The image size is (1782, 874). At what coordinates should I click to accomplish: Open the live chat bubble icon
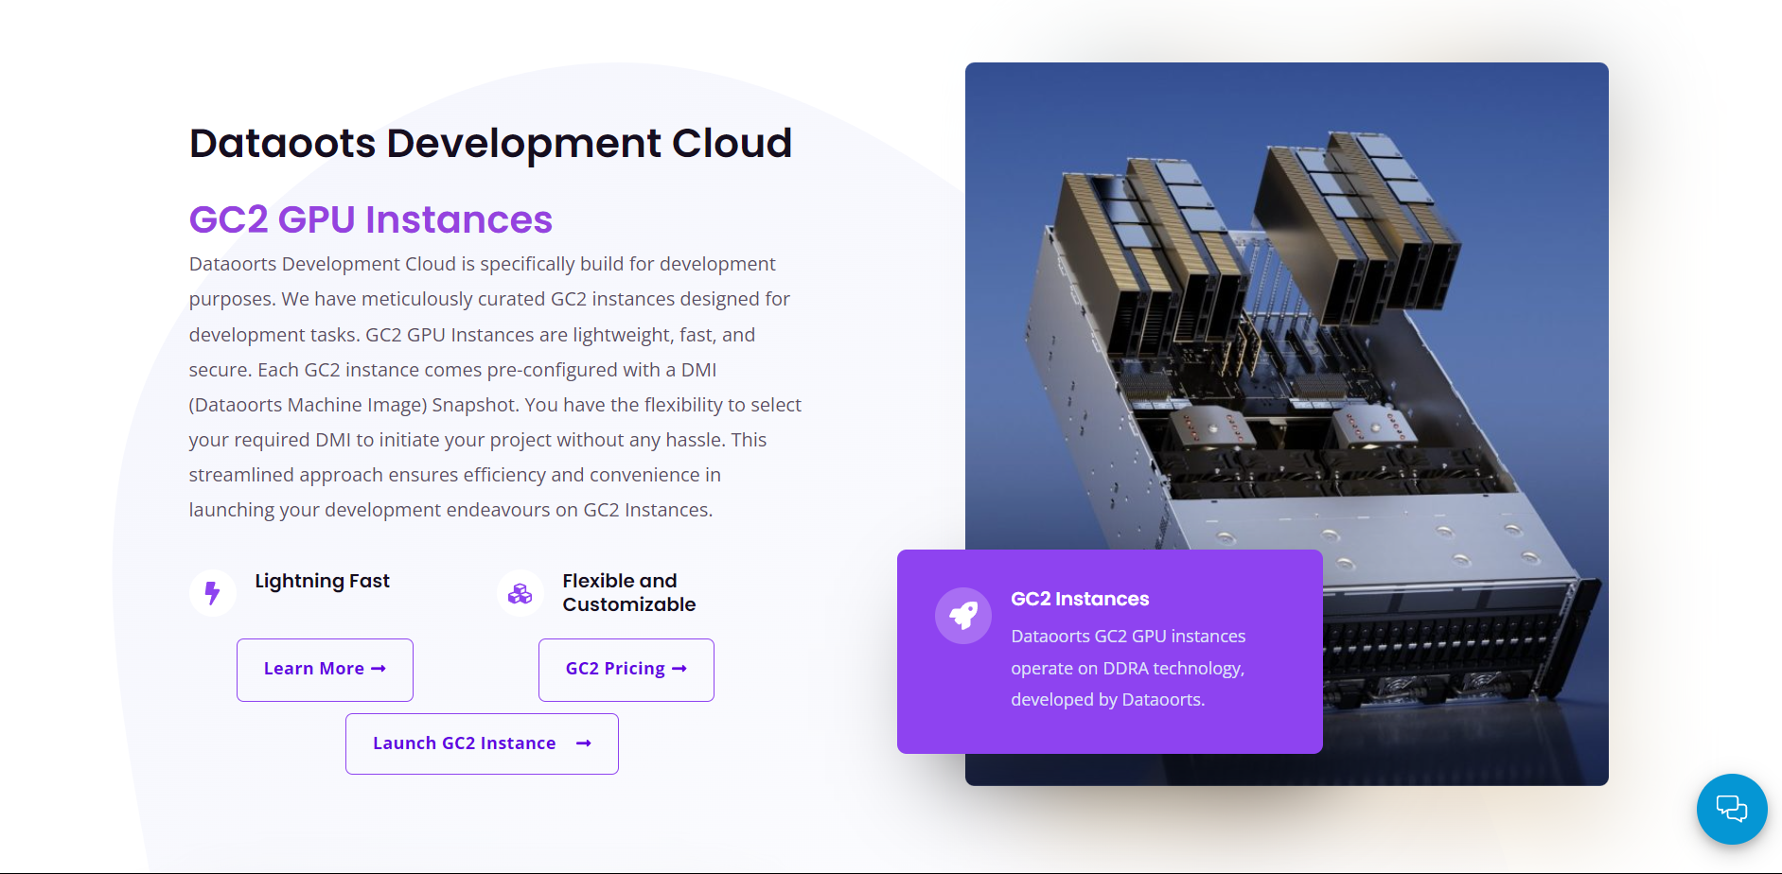coord(1732,809)
